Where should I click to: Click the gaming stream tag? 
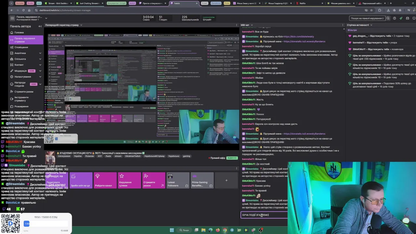click(186, 156)
